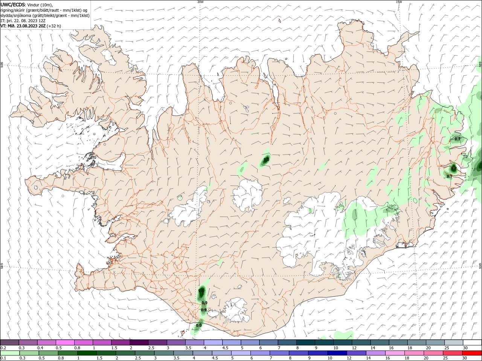Pick the light grey 25 snow legend swatch
This screenshot has width=482, height=361.
click(454, 343)
